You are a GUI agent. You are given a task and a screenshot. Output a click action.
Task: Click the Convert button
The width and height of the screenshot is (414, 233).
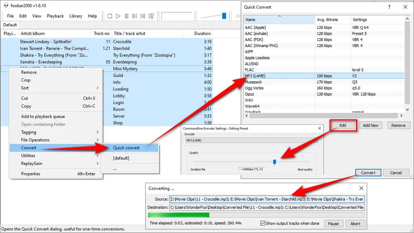click(368, 173)
